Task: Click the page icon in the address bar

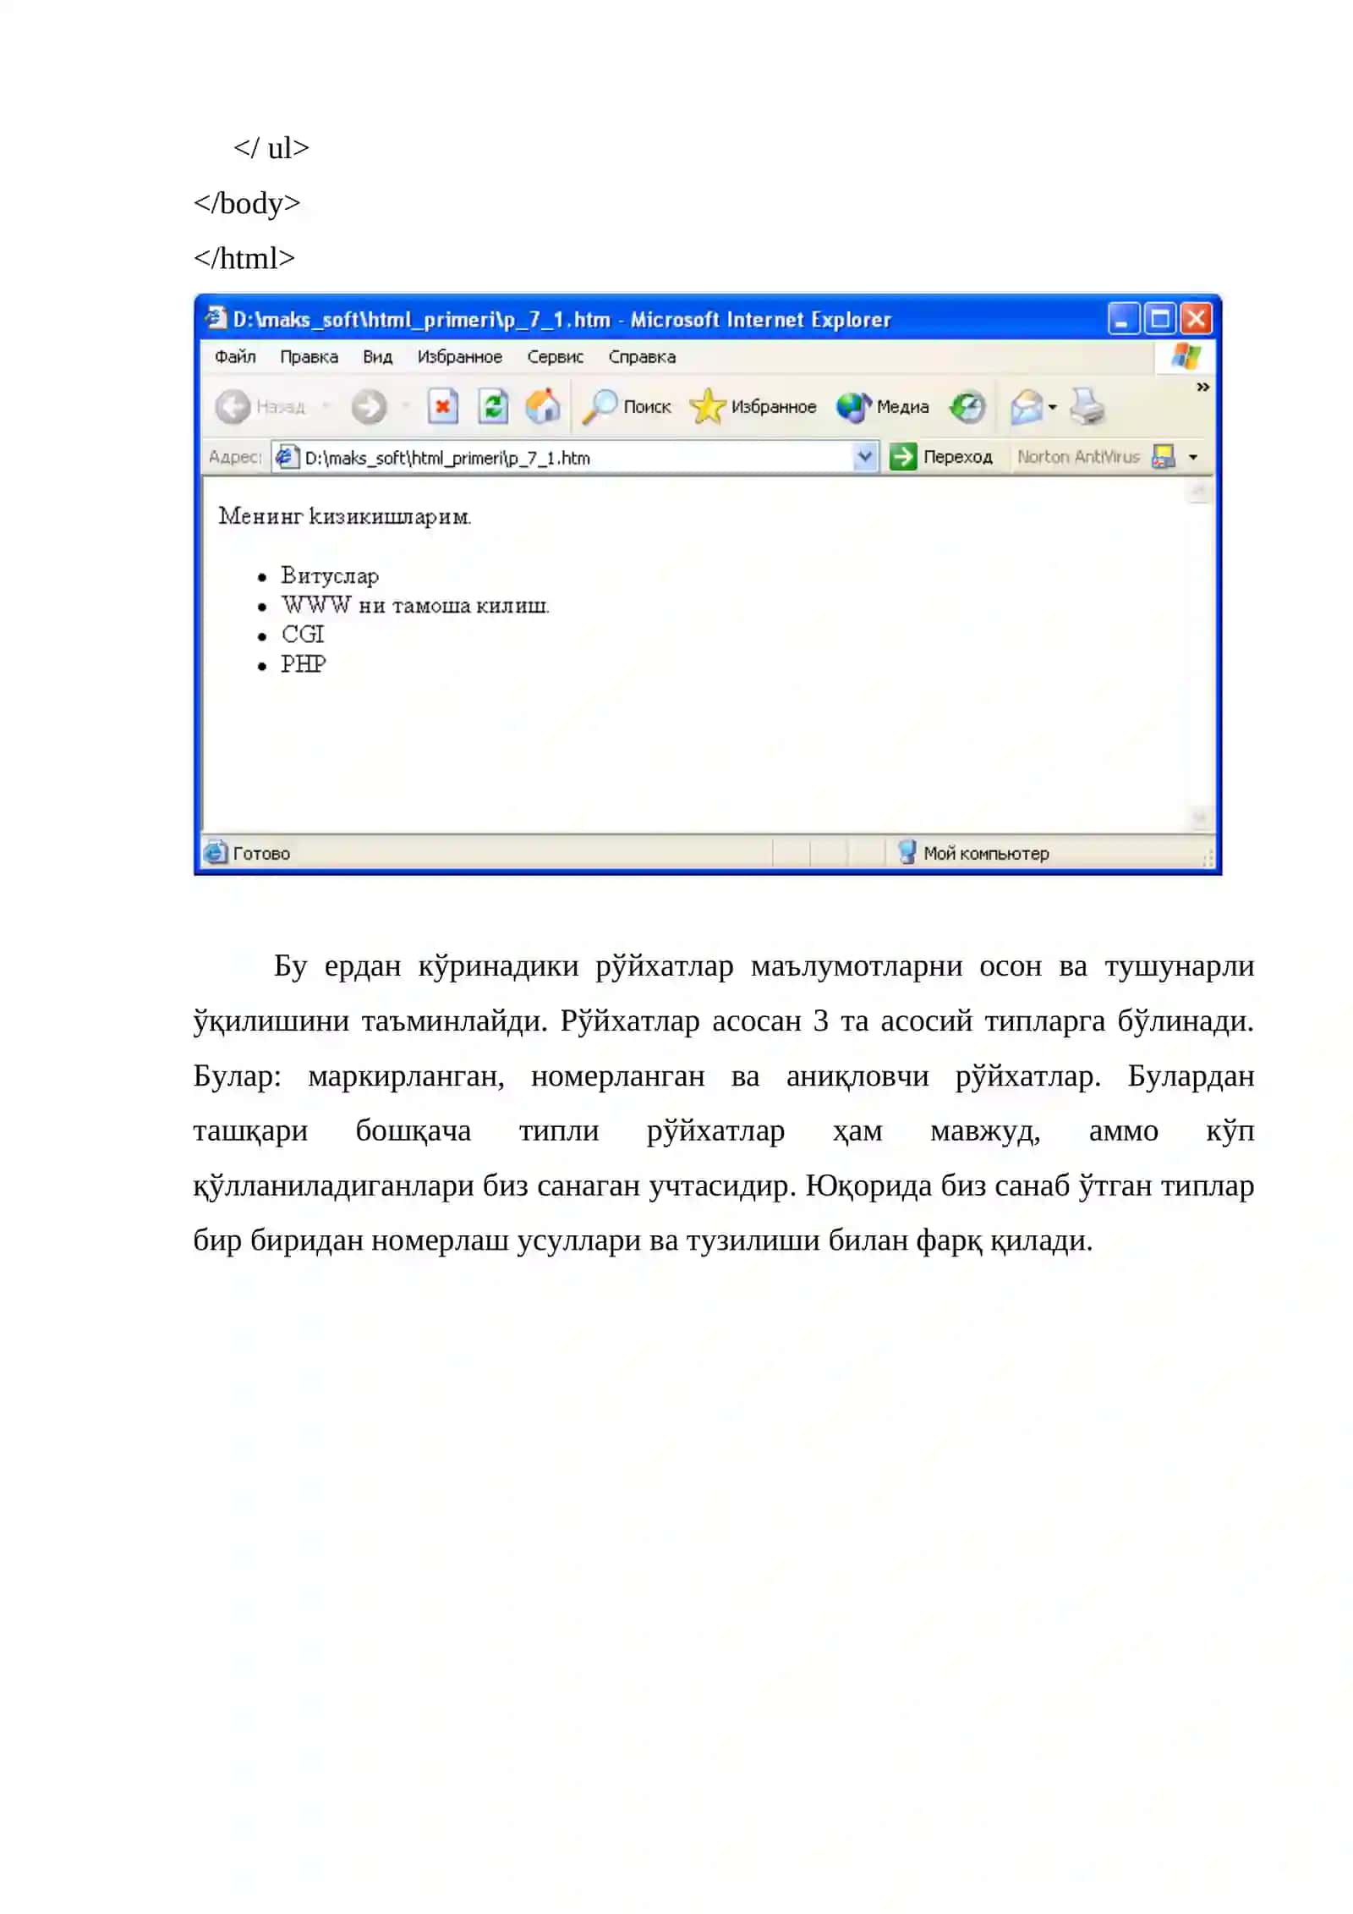Action: [287, 457]
